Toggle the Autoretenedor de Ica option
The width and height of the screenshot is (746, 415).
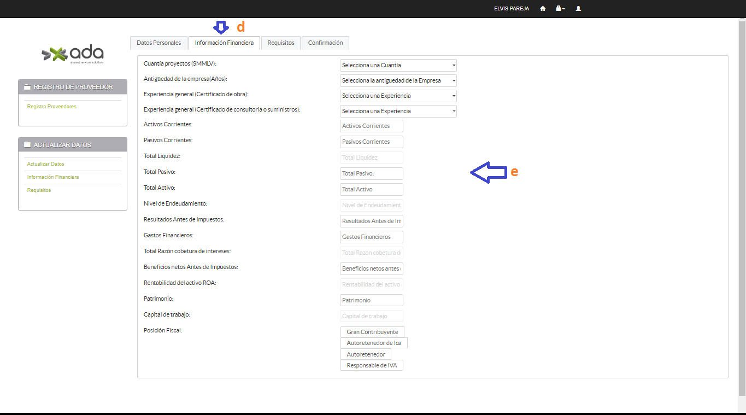374,343
